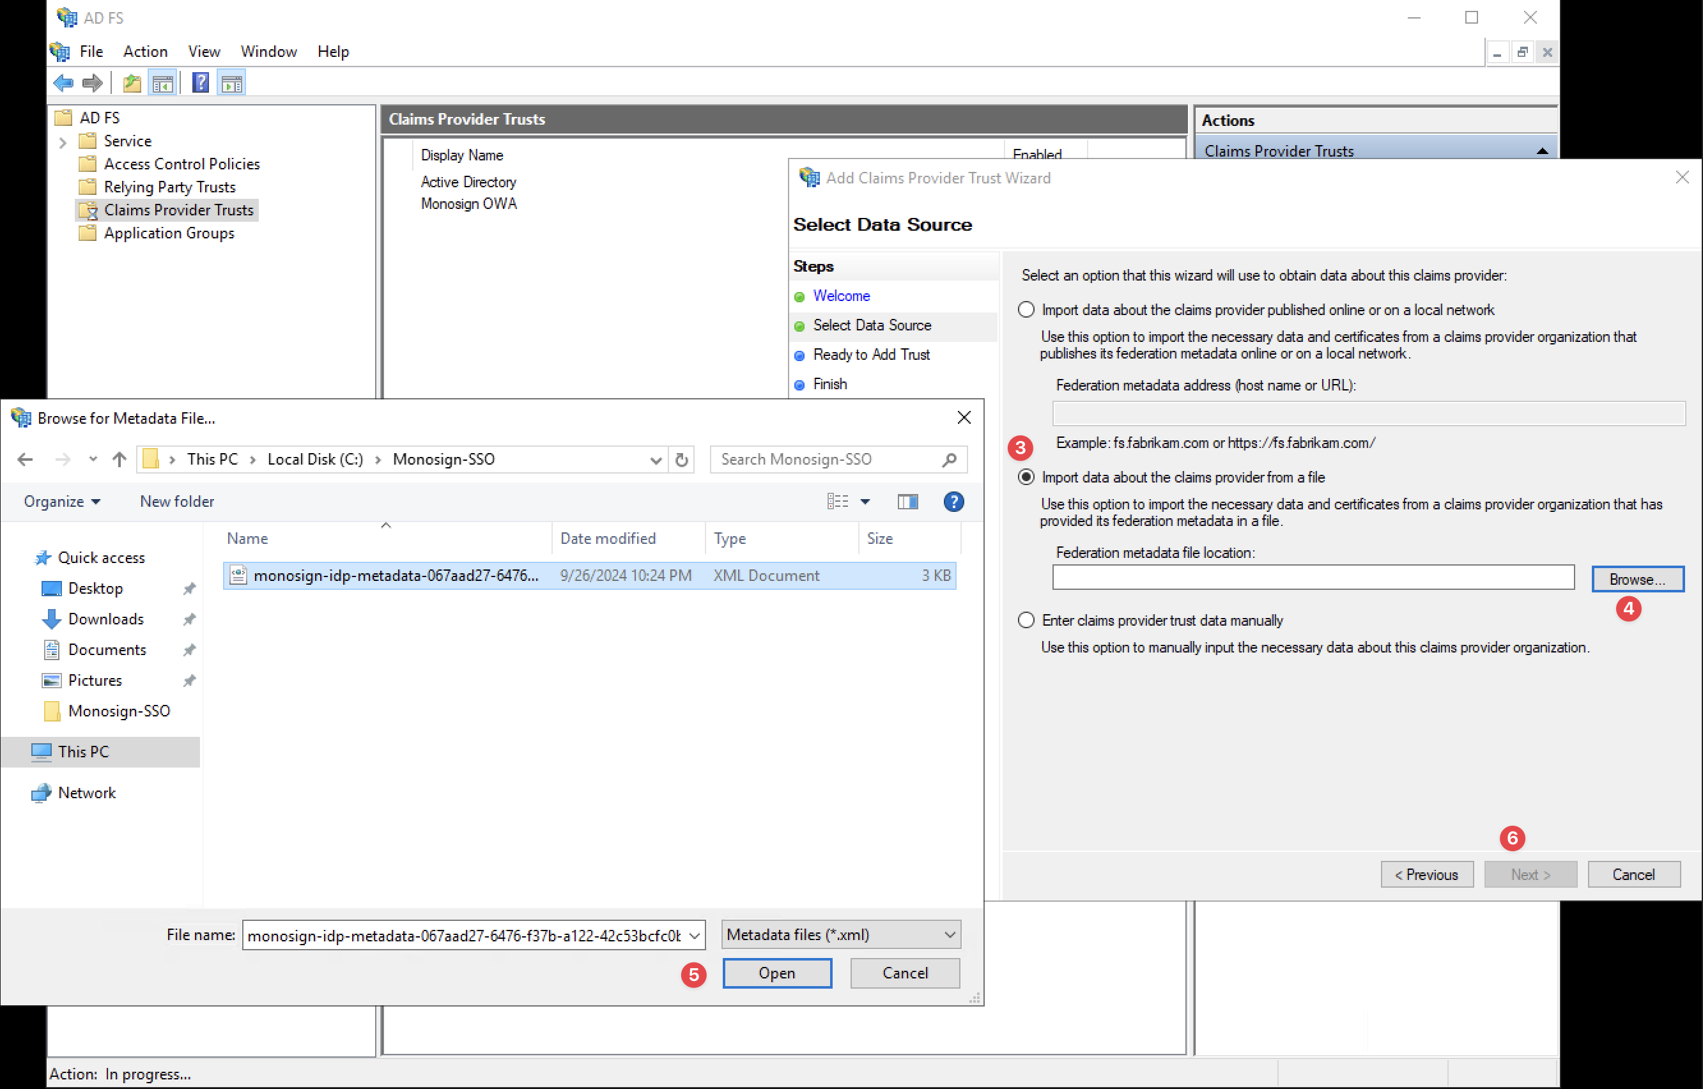Click the up one level folder toolbar icon
The image size is (1703, 1089).
tap(132, 84)
